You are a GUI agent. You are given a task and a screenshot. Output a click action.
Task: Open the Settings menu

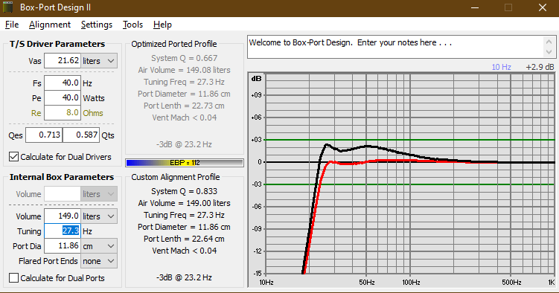pos(97,25)
